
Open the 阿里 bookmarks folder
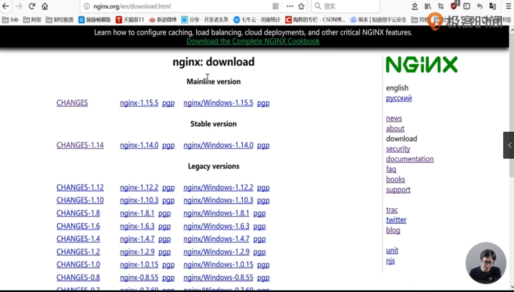pyautogui.click(x=32, y=19)
